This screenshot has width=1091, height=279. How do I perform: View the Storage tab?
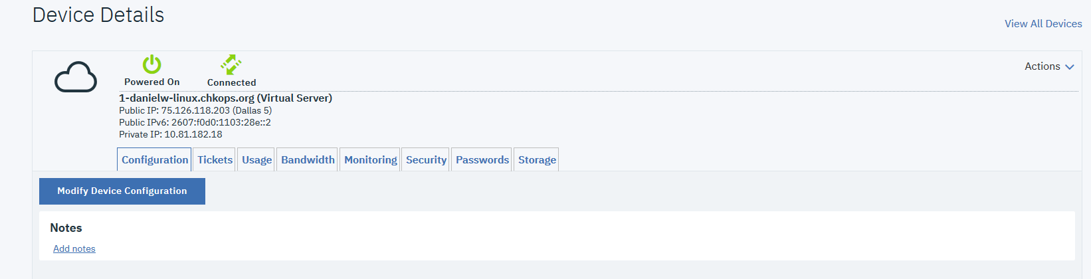537,159
